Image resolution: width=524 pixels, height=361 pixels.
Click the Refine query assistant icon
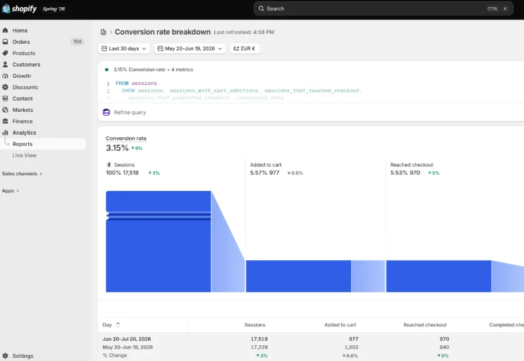point(106,112)
